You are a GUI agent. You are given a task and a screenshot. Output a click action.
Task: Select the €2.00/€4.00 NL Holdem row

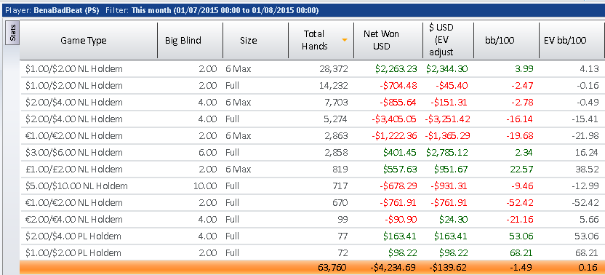pos(312,220)
